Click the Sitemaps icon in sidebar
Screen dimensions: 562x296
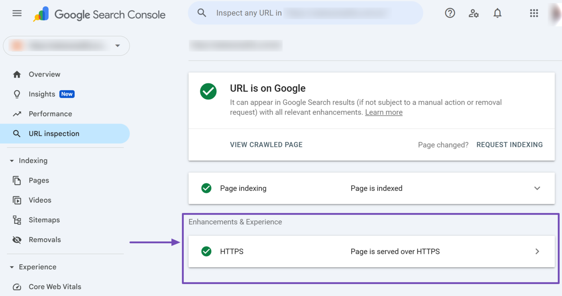(17, 220)
